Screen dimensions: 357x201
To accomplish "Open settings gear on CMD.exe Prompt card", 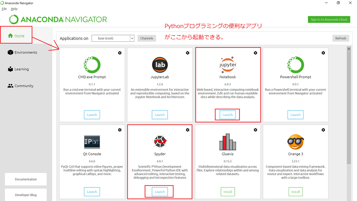I will tap(120, 53).
